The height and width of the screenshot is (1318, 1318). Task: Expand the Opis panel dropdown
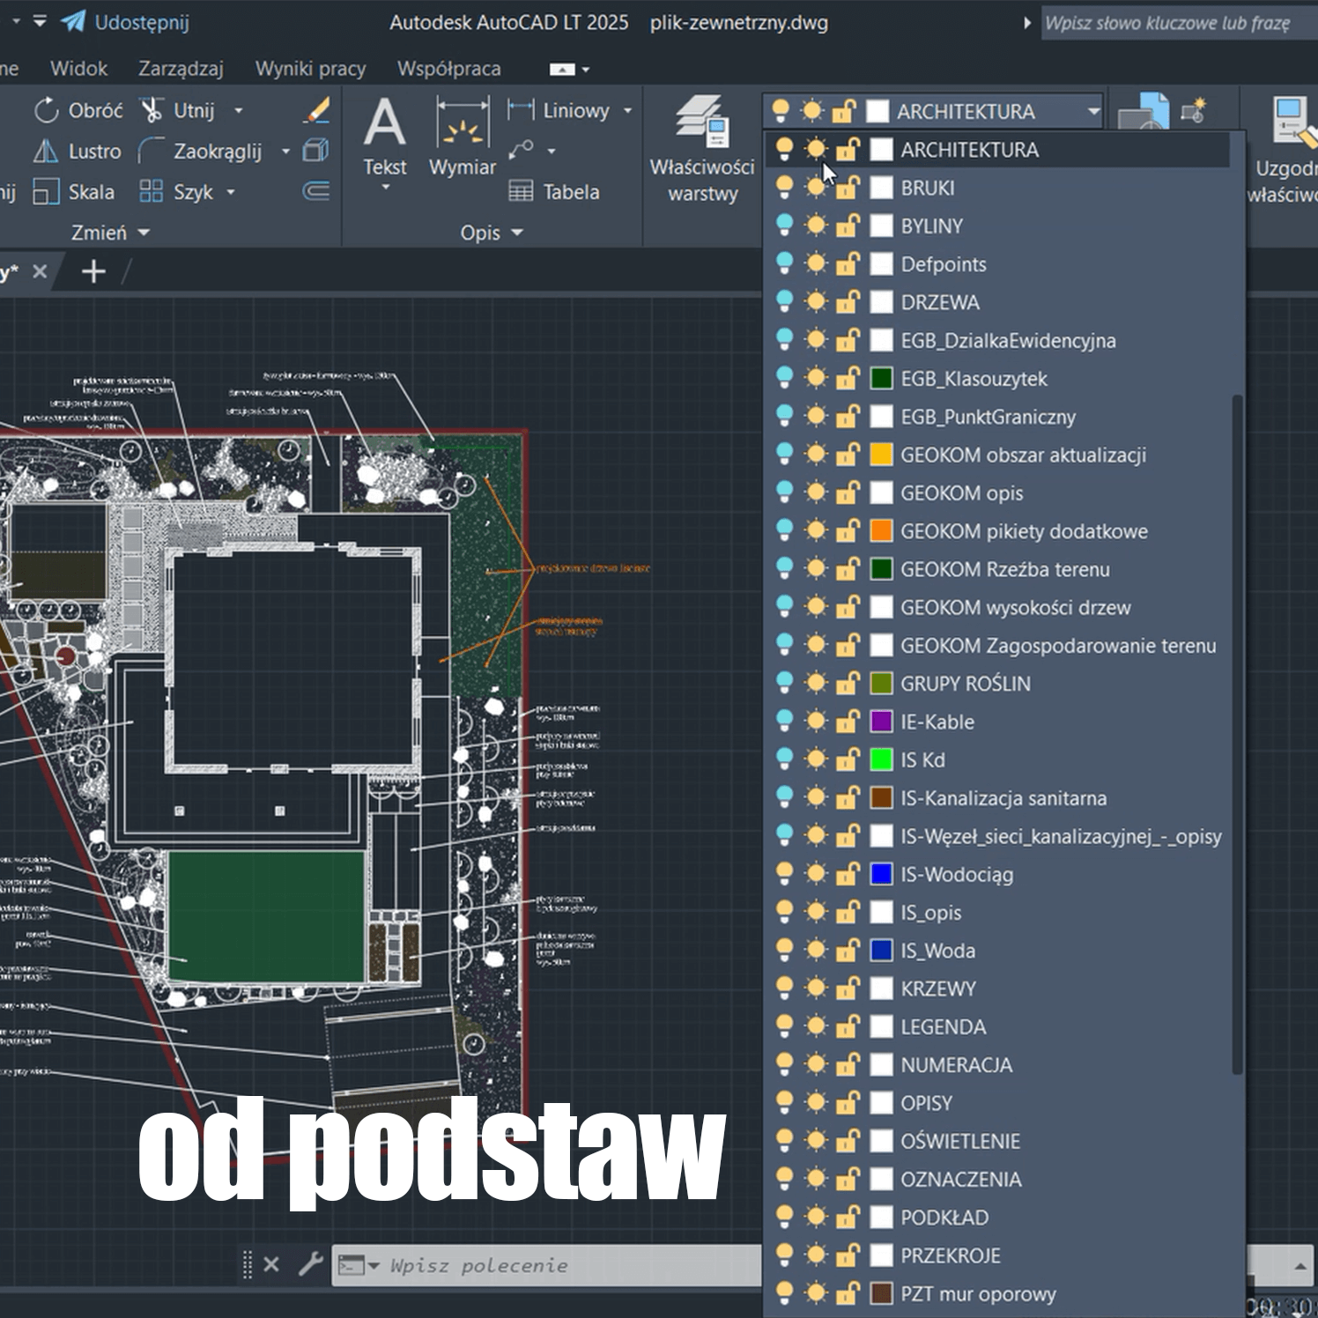pos(492,233)
